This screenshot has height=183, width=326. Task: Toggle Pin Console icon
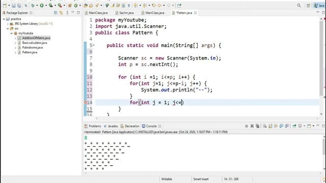294,126
